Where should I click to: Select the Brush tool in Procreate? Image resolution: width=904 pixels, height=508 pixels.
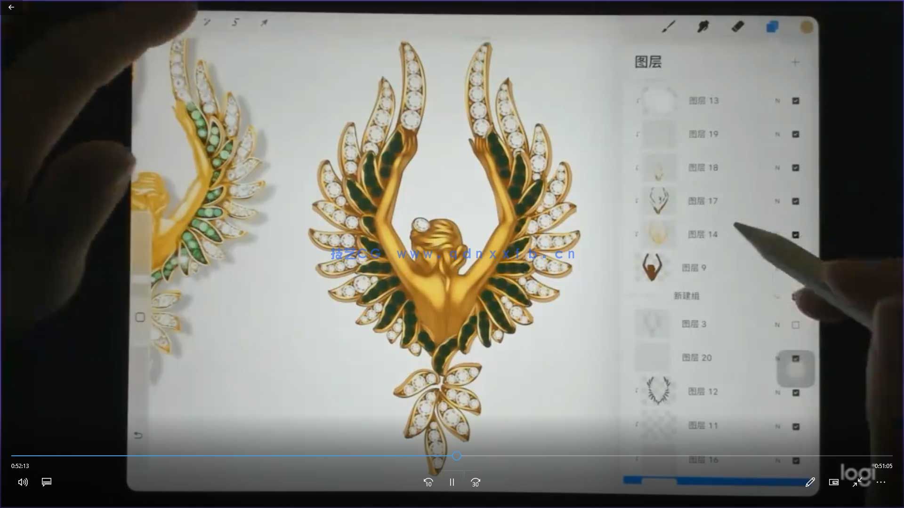pyautogui.click(x=668, y=26)
